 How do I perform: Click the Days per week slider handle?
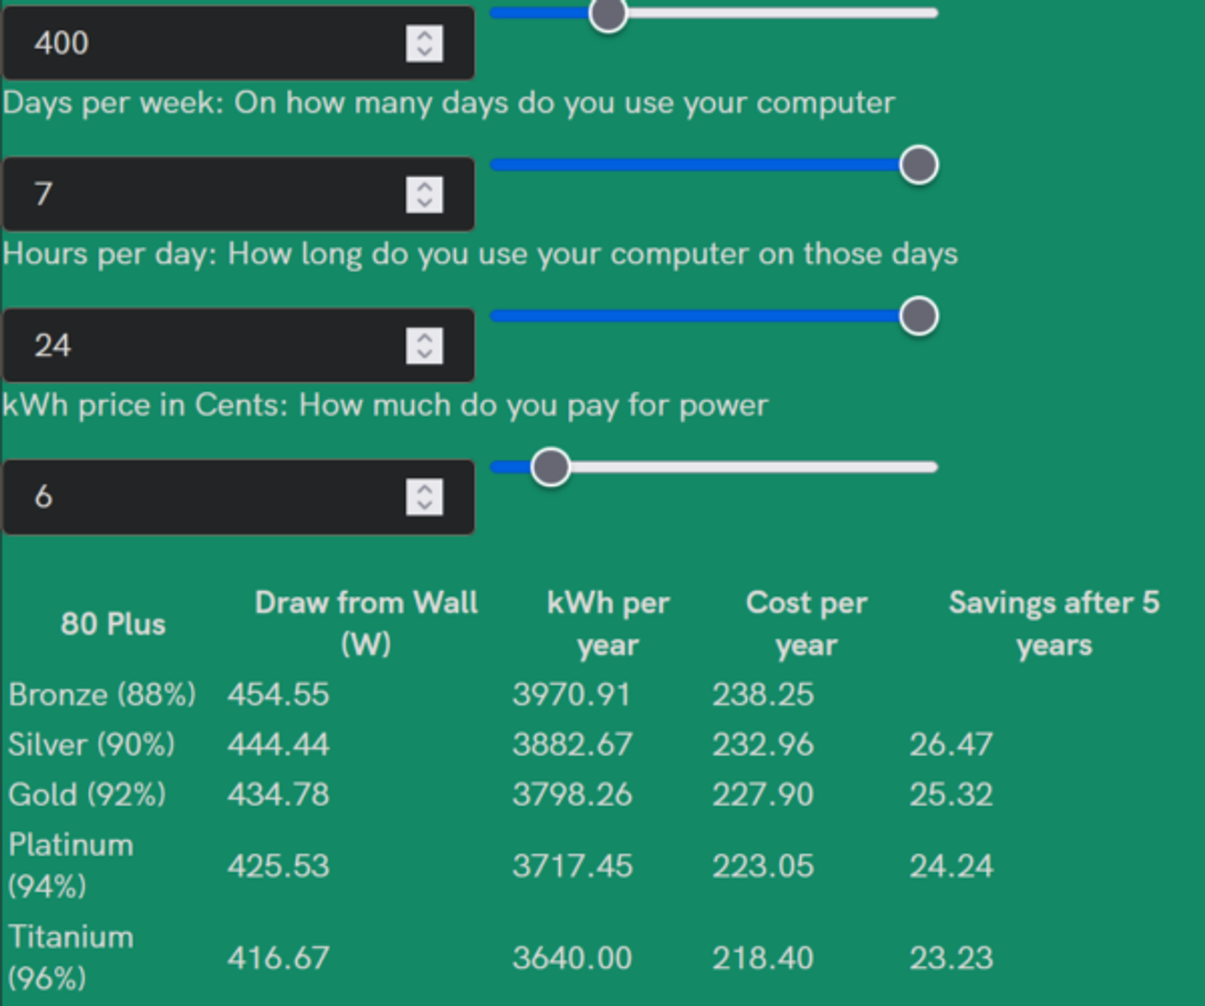click(x=919, y=165)
